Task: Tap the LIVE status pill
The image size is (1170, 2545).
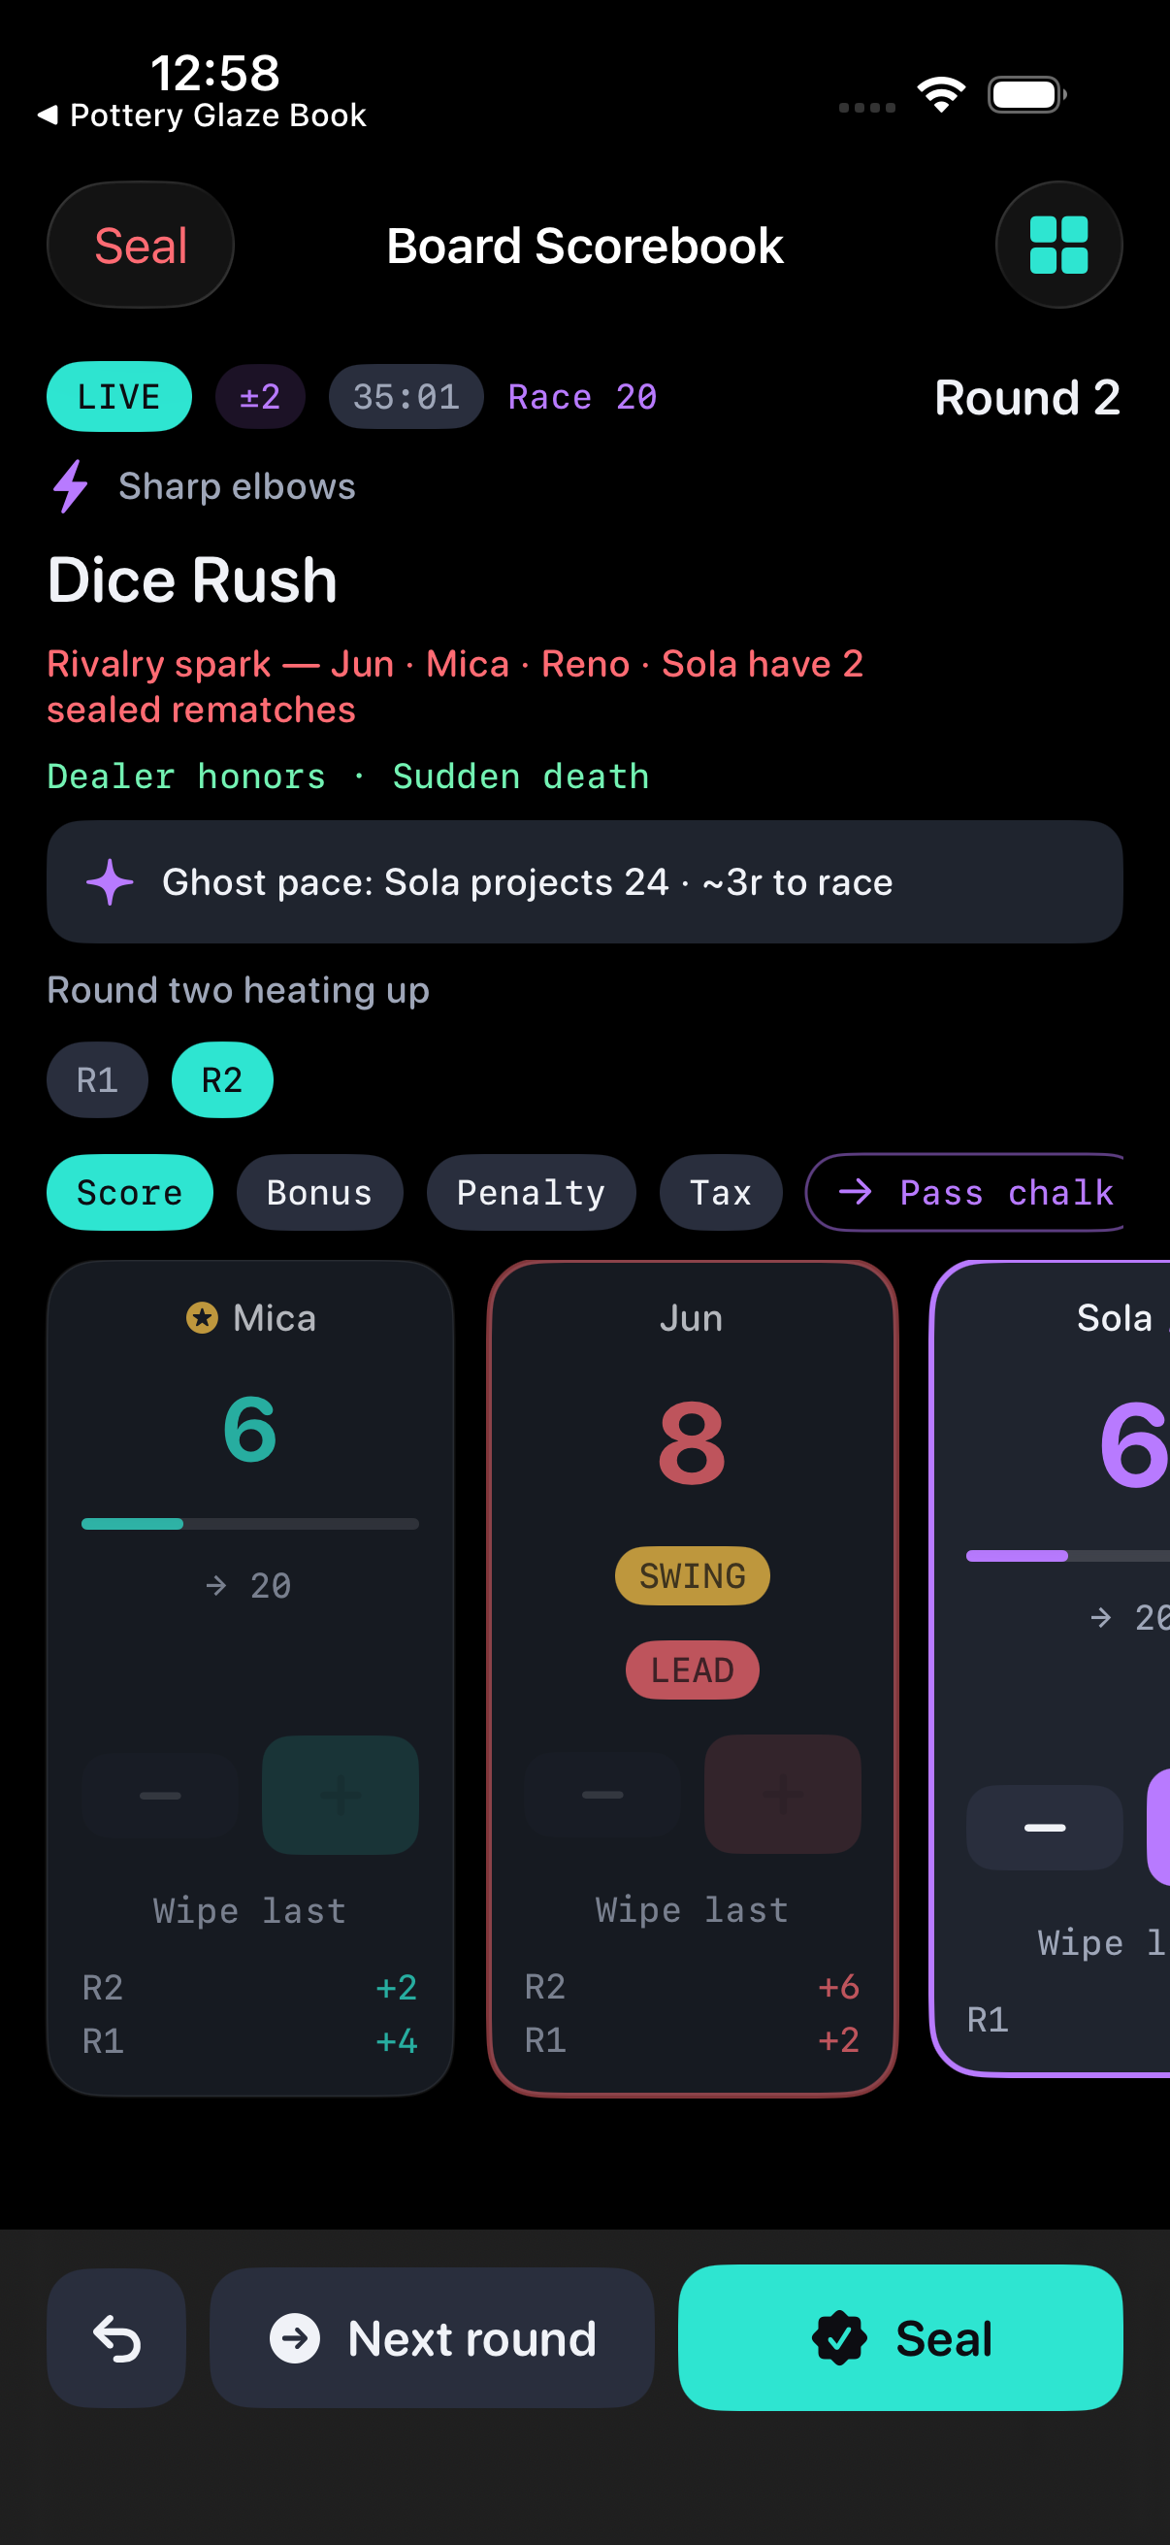Action: [118, 397]
